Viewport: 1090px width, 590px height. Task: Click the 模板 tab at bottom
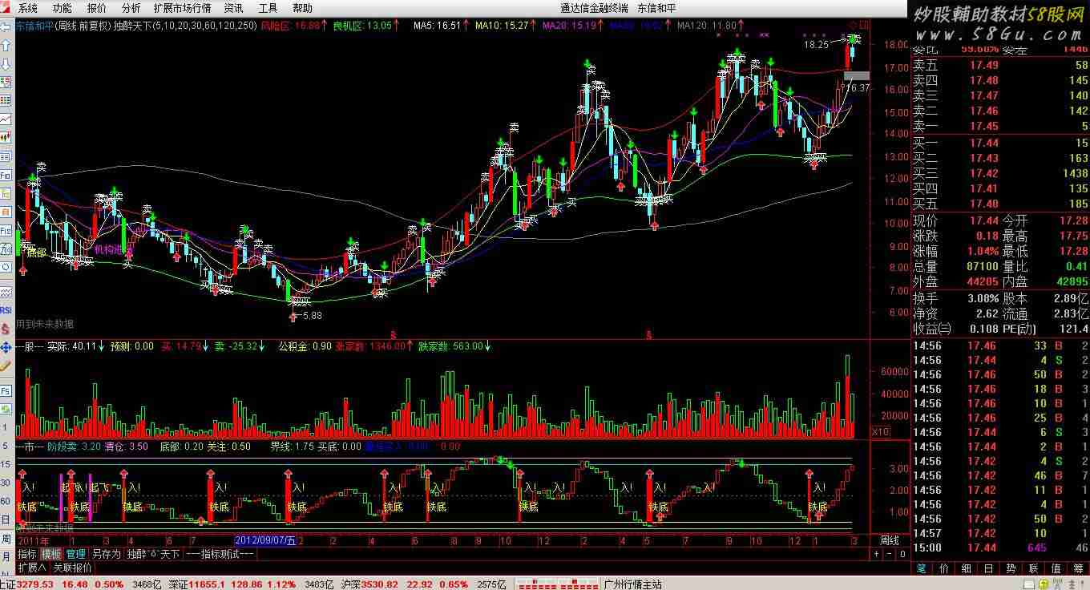click(51, 554)
